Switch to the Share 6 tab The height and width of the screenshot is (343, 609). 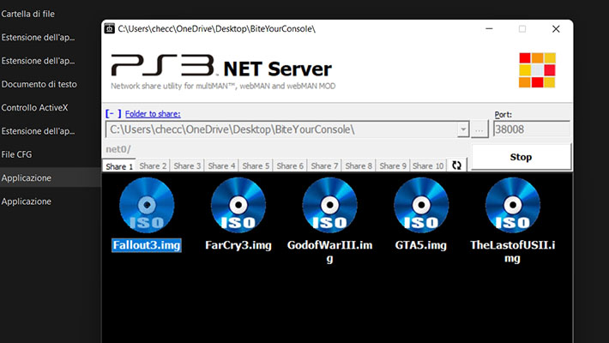(x=290, y=165)
